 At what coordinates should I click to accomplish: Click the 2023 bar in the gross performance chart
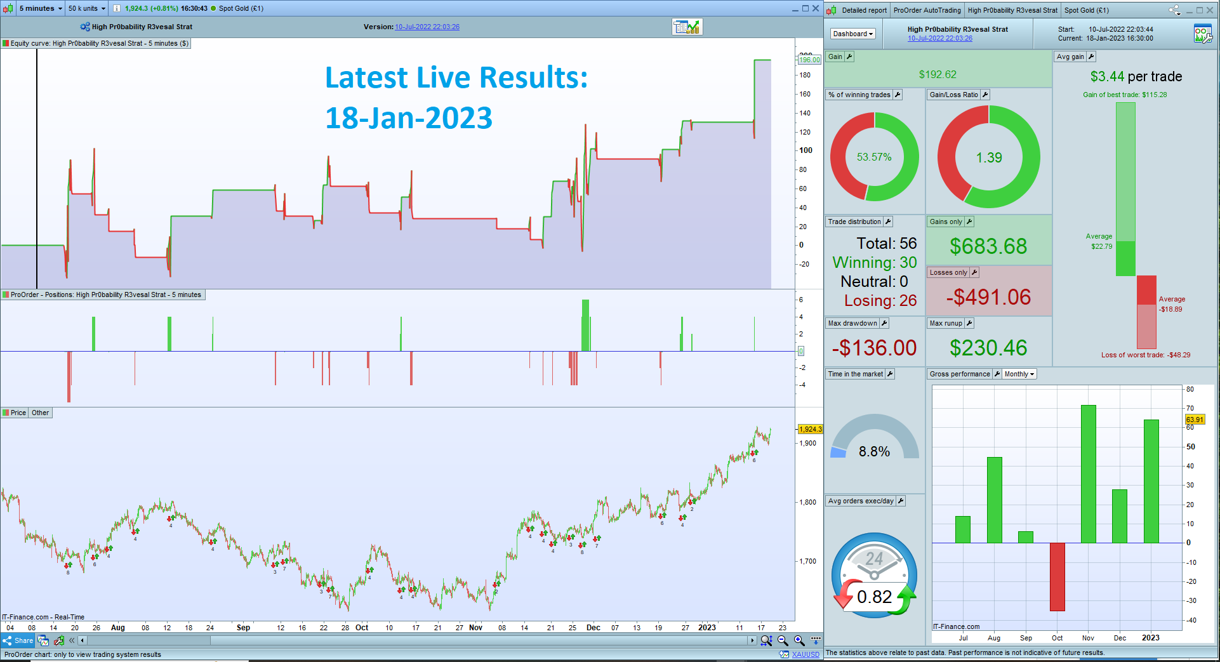tap(1151, 481)
